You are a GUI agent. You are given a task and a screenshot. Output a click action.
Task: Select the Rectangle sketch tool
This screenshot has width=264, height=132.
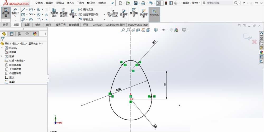click(23, 15)
